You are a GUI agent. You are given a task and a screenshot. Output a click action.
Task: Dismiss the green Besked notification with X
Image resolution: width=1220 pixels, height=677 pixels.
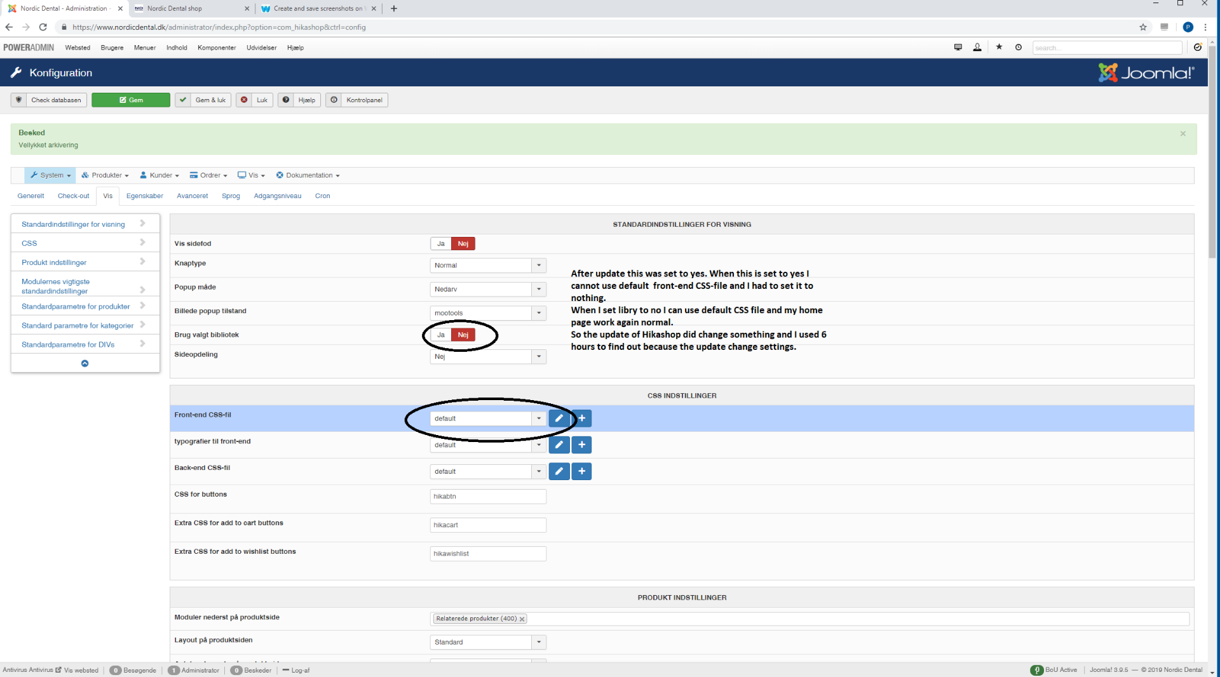(x=1183, y=133)
